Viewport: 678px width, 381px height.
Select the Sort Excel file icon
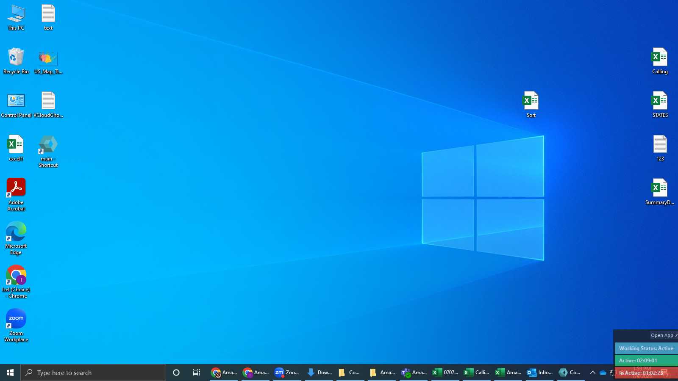coord(531,105)
